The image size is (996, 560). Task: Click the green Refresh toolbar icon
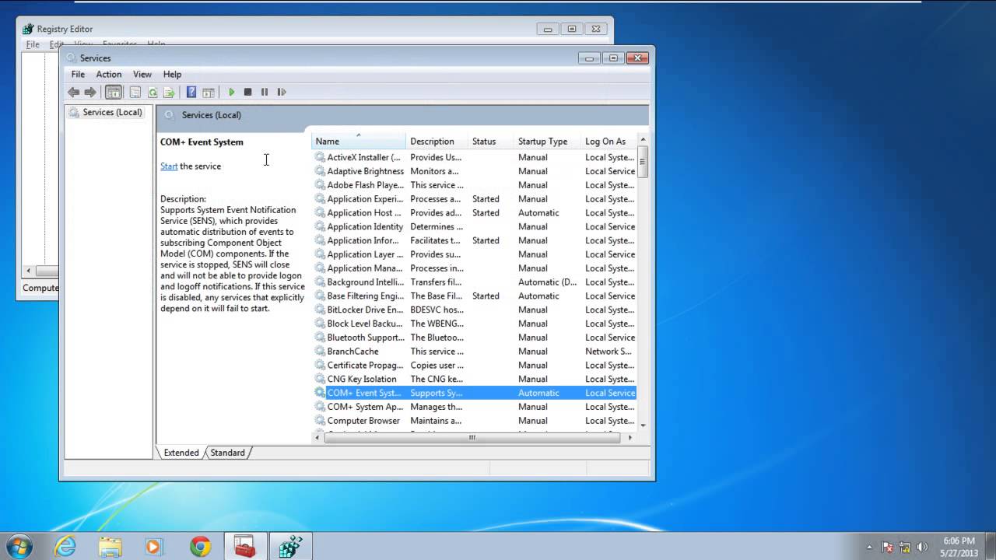click(153, 92)
